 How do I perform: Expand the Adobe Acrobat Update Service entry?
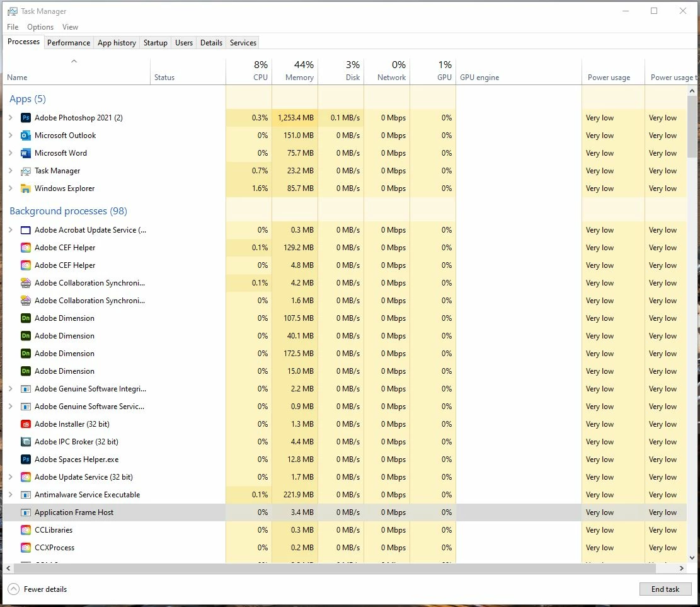pyautogui.click(x=10, y=230)
